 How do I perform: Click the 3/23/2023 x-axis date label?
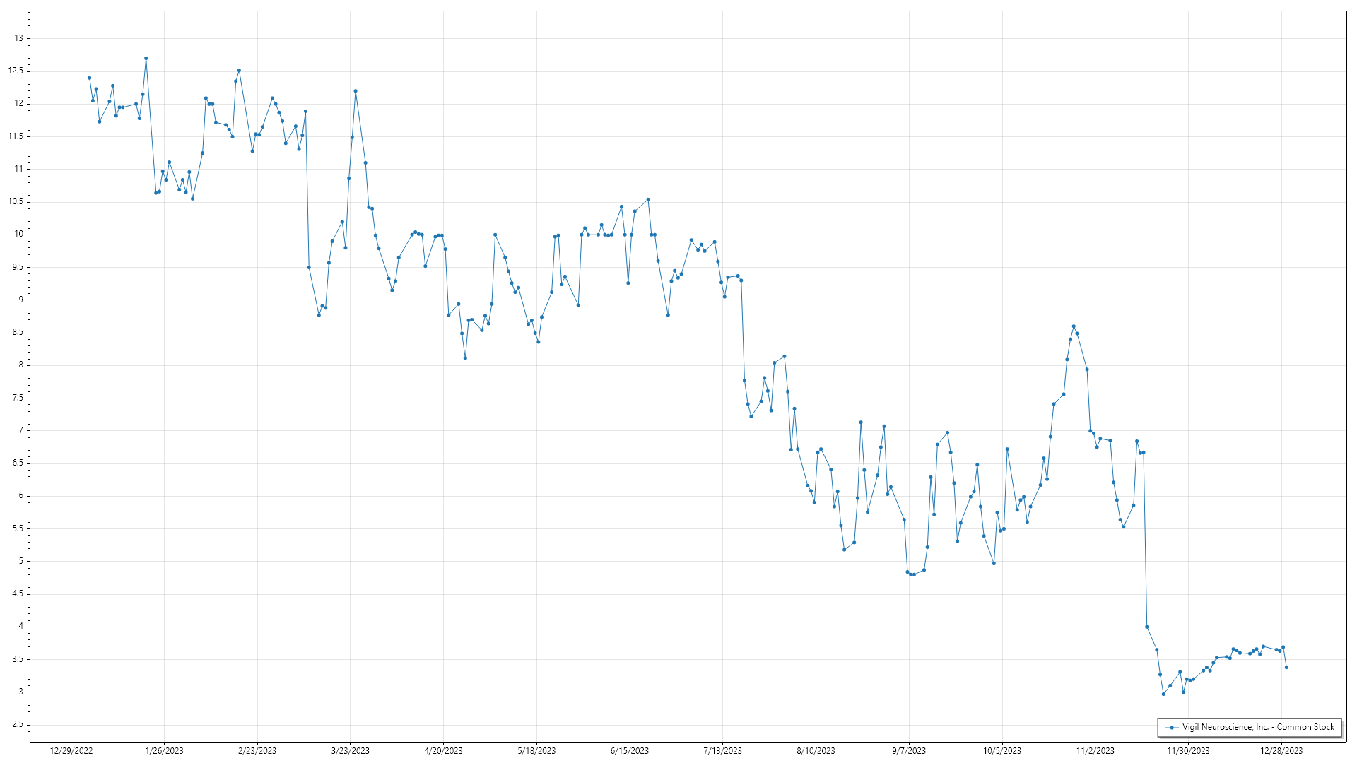coord(351,751)
